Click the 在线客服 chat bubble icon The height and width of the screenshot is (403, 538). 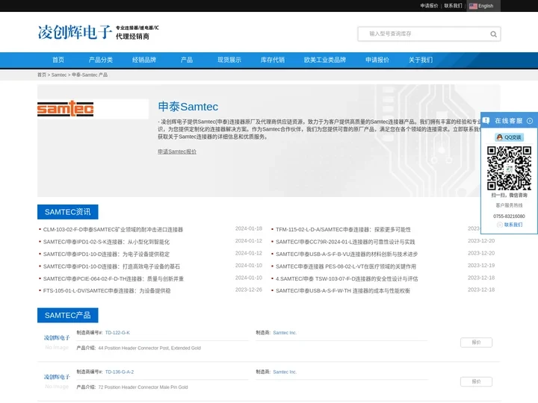(486, 121)
